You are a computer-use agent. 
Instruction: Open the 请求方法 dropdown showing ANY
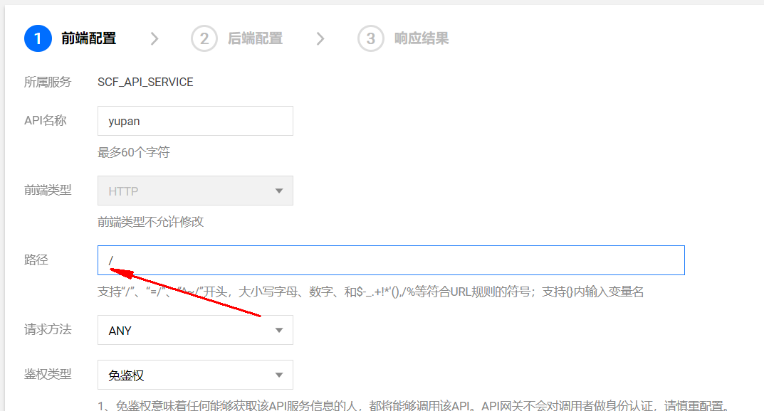(x=194, y=331)
